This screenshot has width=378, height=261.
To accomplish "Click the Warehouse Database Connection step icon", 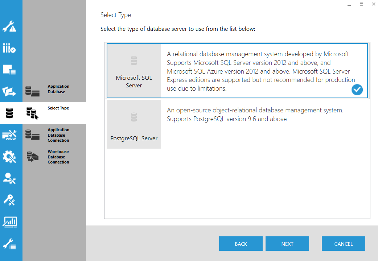I will pos(33,157).
